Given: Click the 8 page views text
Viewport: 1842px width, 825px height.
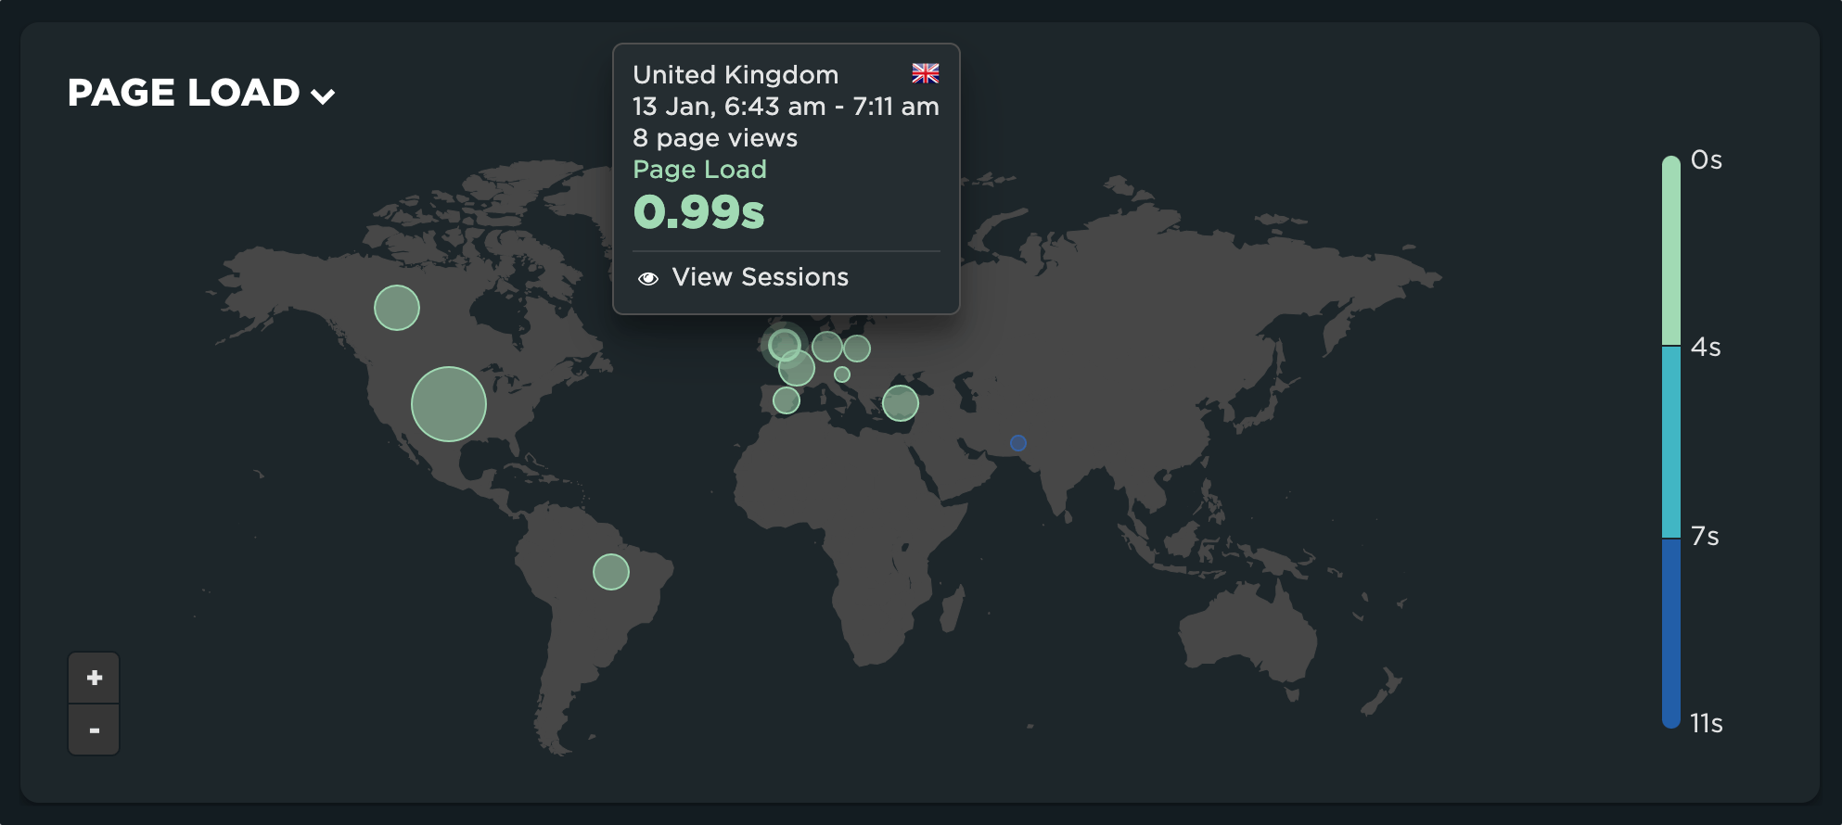Looking at the screenshot, I should click(714, 137).
